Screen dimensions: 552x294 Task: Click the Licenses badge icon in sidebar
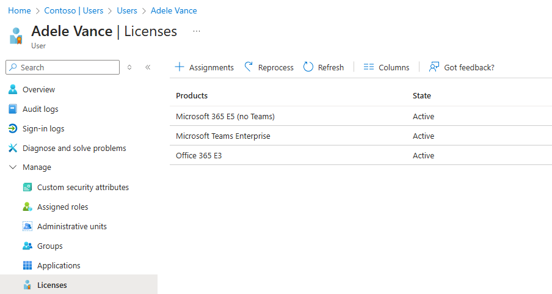pyautogui.click(x=27, y=285)
